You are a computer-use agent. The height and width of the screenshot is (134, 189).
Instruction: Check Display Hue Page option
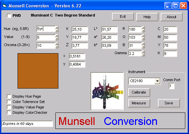pyautogui.click(x=9, y=96)
